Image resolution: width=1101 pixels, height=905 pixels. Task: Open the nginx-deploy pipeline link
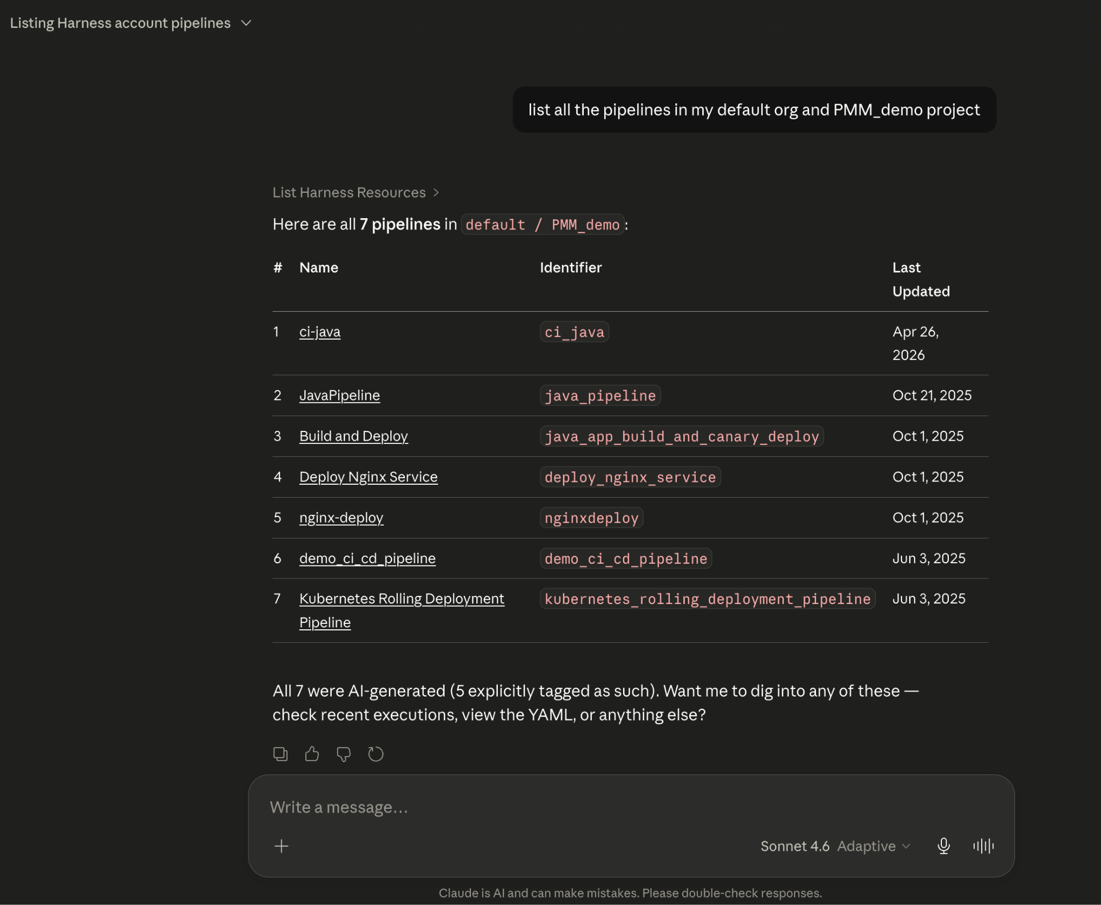tap(341, 518)
